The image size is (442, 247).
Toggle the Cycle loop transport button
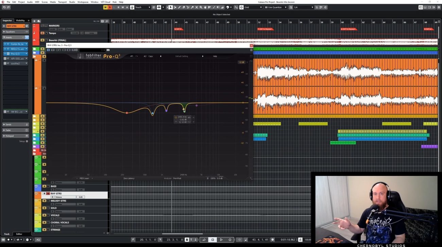click(x=204, y=240)
